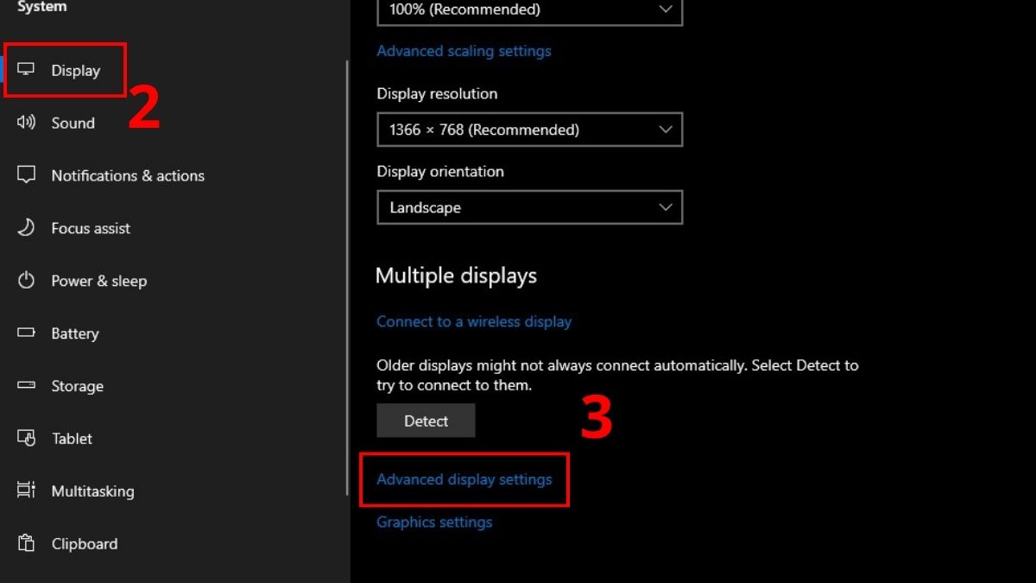This screenshot has width=1036, height=583.
Task: Click the Tablet icon in sidebar
Action: [x=27, y=439]
